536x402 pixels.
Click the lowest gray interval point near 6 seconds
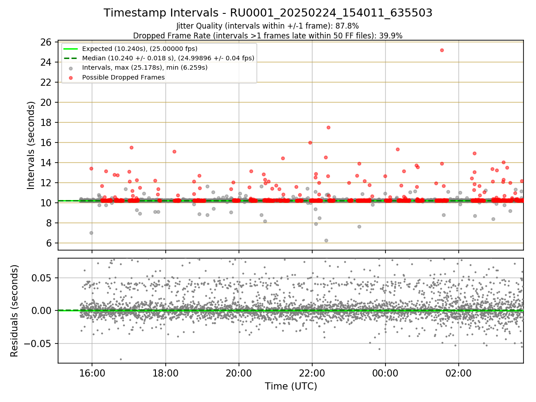pos(326,240)
